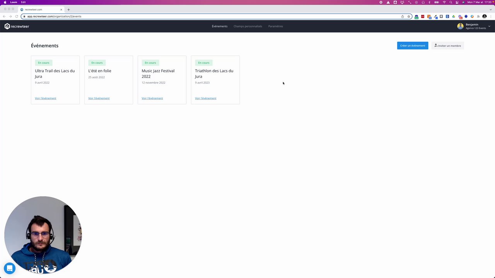Close the recrewteer.com tab

pos(61,9)
